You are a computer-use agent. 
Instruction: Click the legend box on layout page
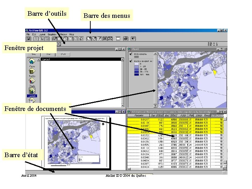click(x=89, y=159)
